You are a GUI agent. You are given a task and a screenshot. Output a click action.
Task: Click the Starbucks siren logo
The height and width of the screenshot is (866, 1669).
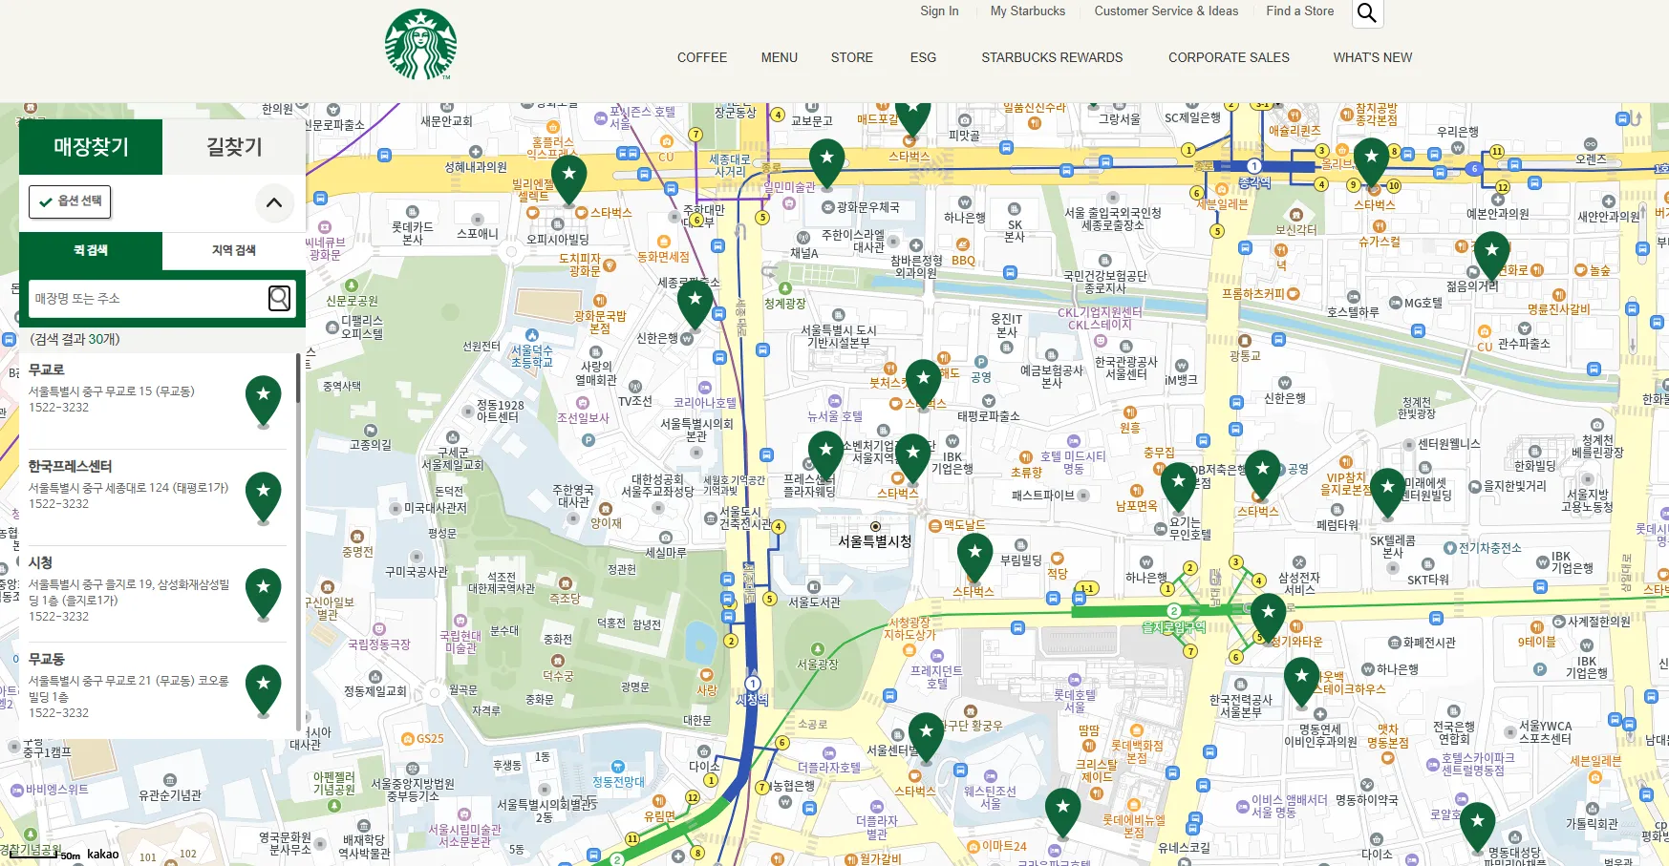tap(420, 45)
